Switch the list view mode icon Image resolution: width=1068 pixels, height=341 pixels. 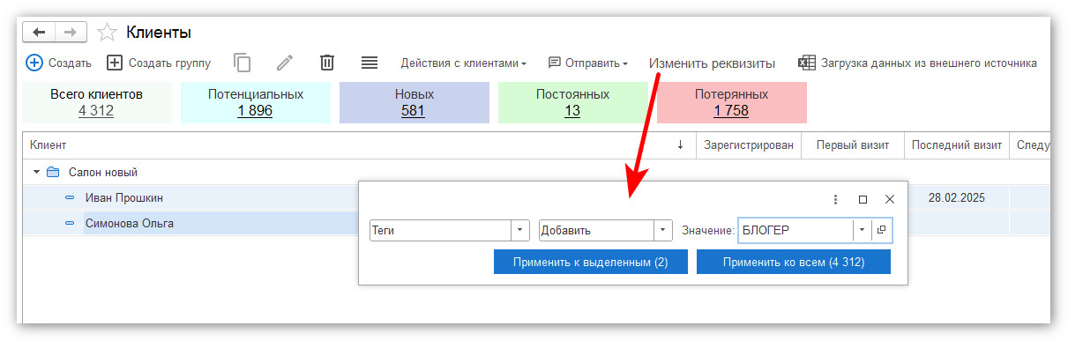370,63
